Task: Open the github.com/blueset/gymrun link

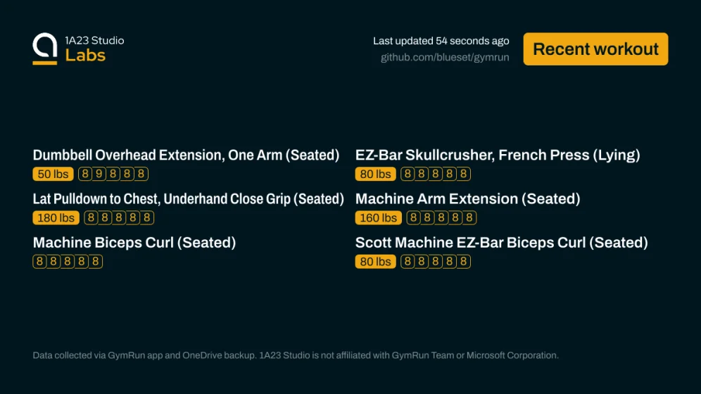Action: [444, 57]
